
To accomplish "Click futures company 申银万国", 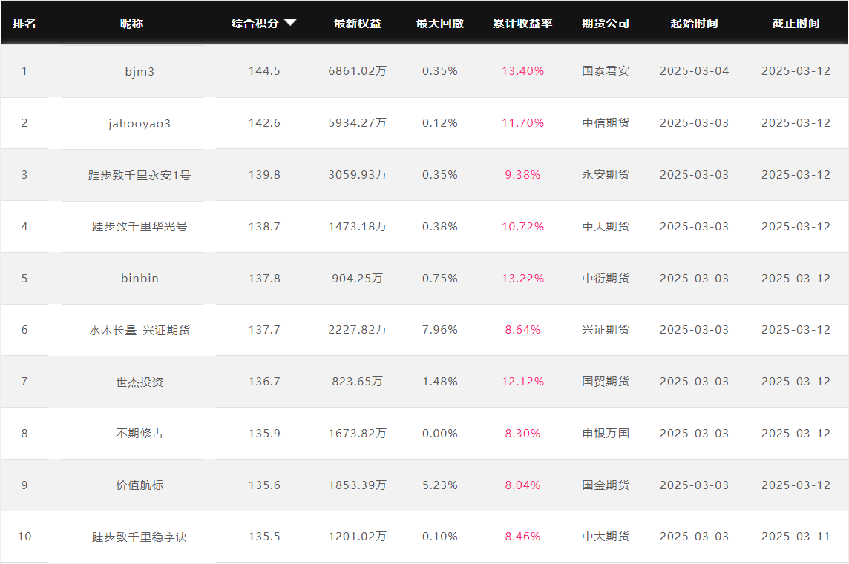I will coord(606,433).
